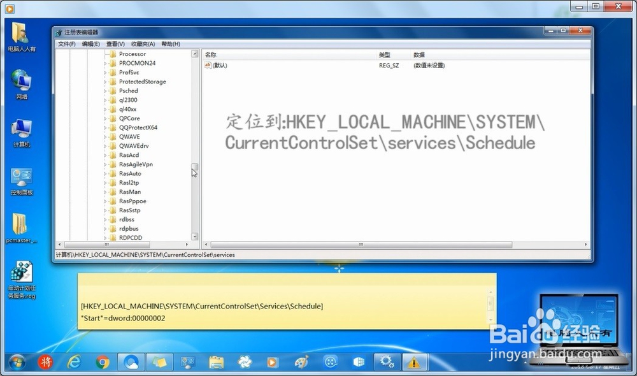637x376 pixels.
Task: Launch the red Chinese chess taskbar icon
Action: click(x=45, y=361)
